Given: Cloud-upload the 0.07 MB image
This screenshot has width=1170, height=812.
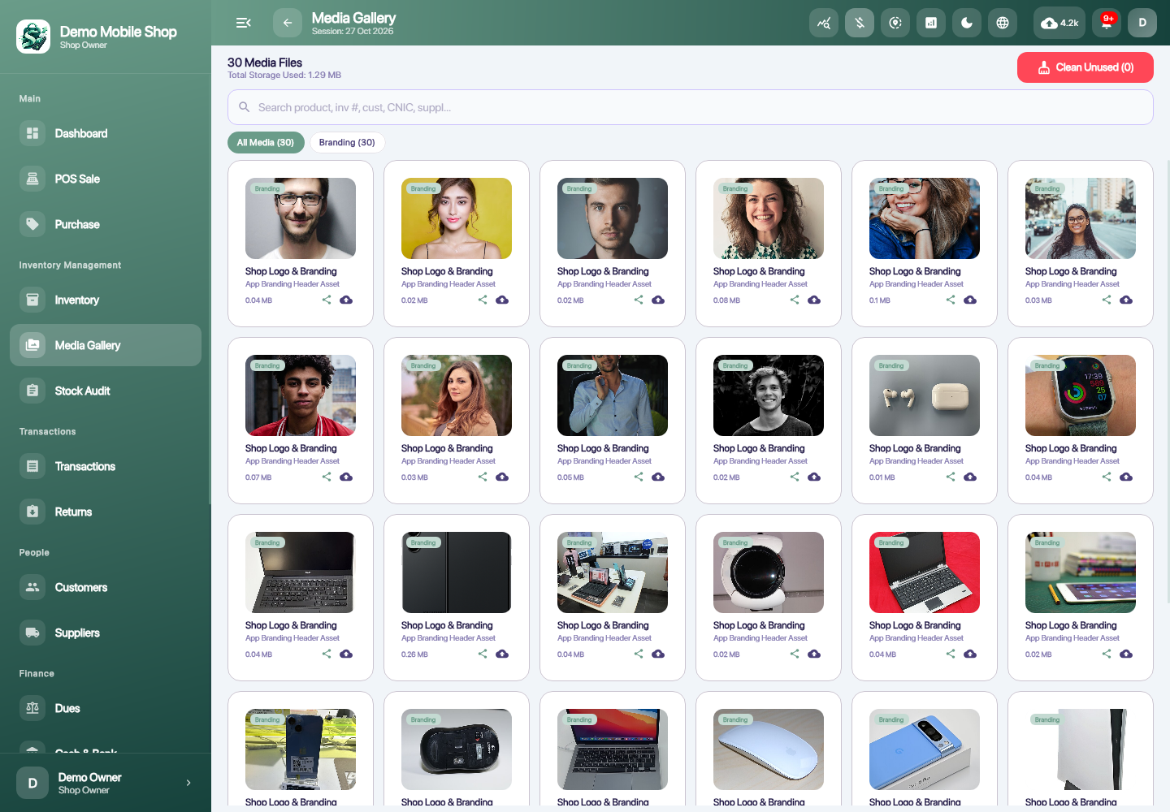Looking at the screenshot, I should pos(346,477).
